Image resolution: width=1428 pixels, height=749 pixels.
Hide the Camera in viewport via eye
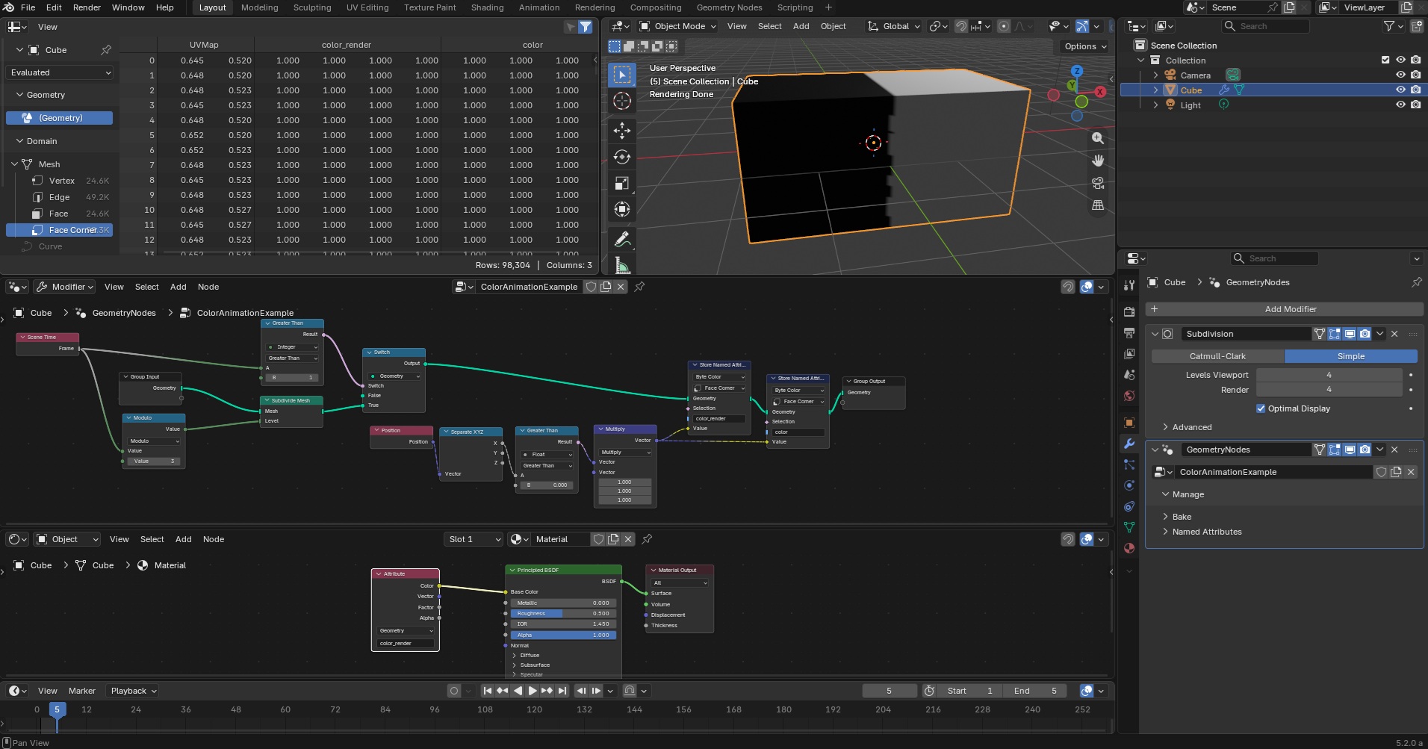pyautogui.click(x=1400, y=75)
